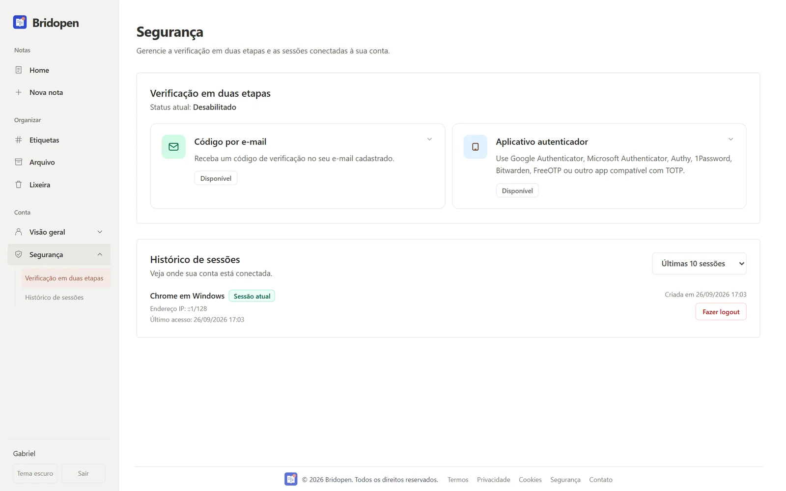Click the Criada em 26/09/2026 17:03 text
786x491 pixels.
pos(705,295)
